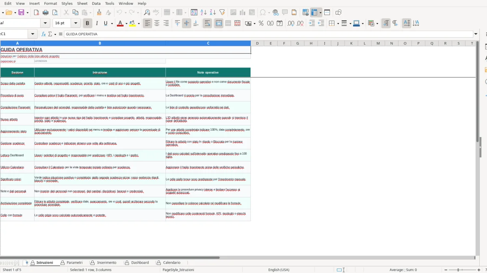Viewport: 487px width, 273px height.
Task: Open the font size dropdown
Action: point(76,23)
